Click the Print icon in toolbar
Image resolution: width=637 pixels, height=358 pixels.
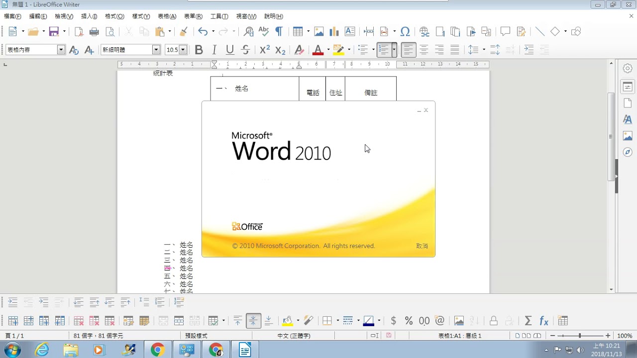94,32
